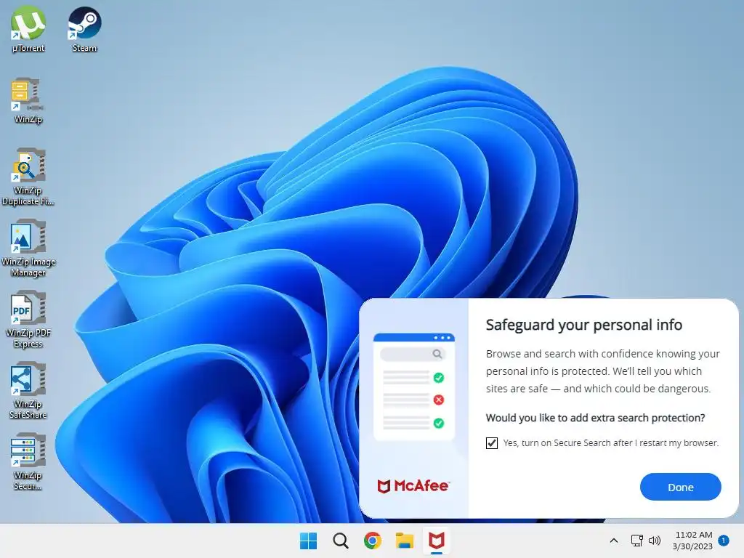Open the µTorrent desktop shortcut
This screenshot has width=744, height=558.
(28, 29)
